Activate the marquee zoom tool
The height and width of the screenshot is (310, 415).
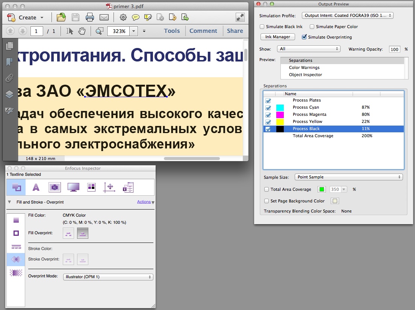[x=100, y=31]
